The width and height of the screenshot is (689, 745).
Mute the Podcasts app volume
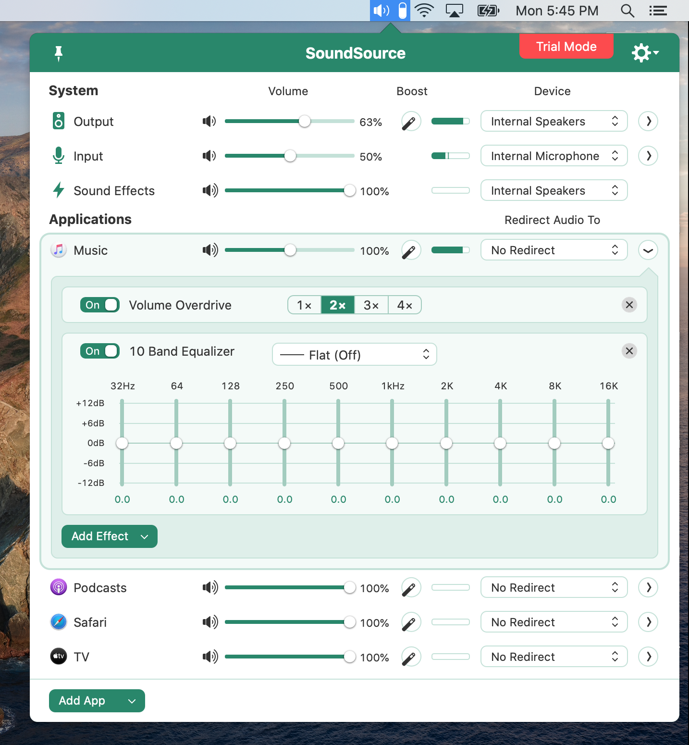[x=210, y=587]
